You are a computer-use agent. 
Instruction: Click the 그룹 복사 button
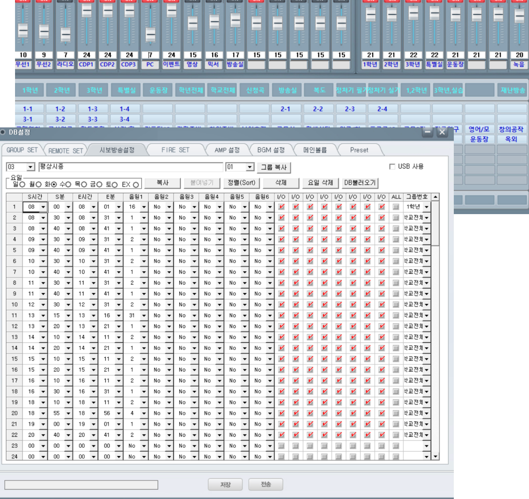click(274, 167)
